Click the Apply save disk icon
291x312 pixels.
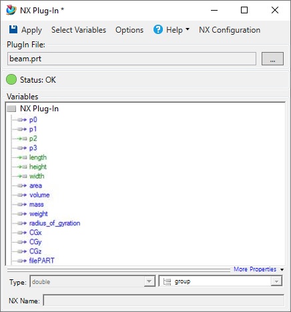13,29
